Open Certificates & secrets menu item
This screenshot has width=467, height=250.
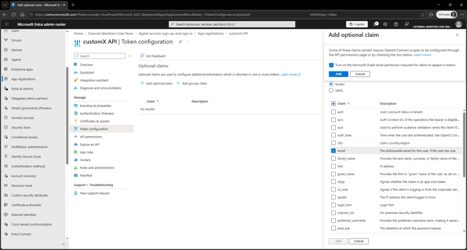click(94, 122)
